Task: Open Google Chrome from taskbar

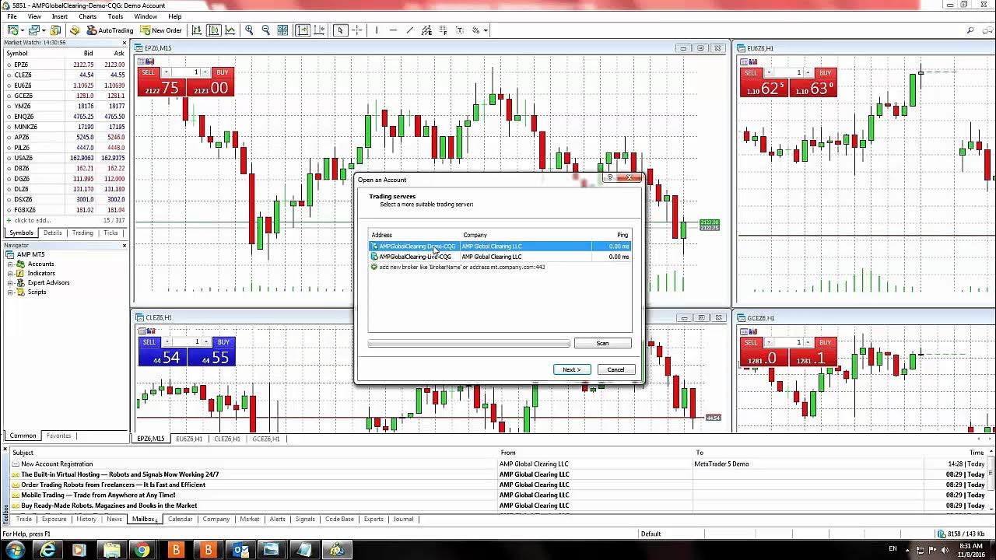Action: 142,550
